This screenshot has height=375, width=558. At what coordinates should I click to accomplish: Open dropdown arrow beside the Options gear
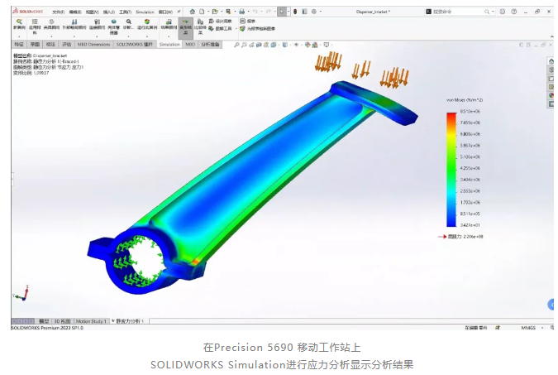320,12
